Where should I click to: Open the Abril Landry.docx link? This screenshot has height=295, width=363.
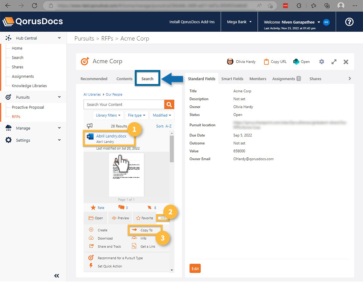111,136
